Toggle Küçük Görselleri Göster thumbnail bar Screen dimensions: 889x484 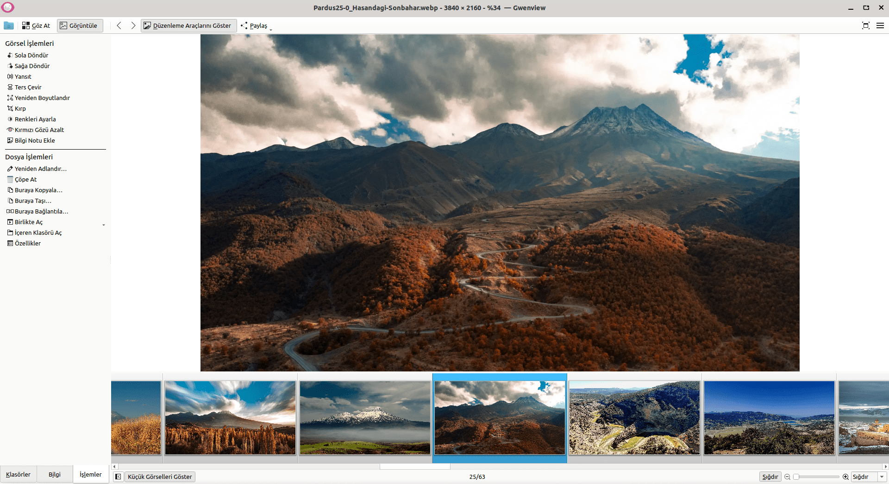click(x=160, y=477)
